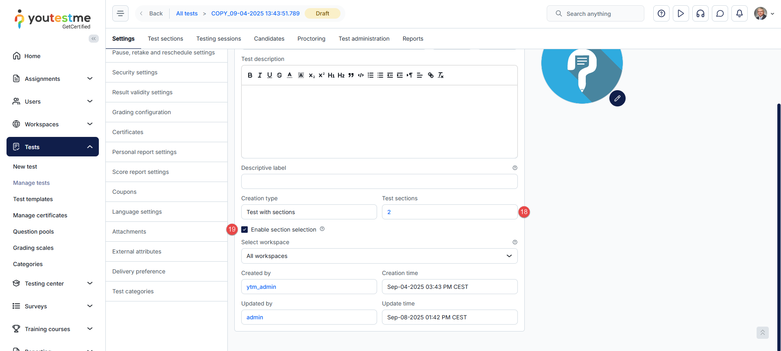Collapse the sidebar with double-chevron icon

pyautogui.click(x=94, y=39)
